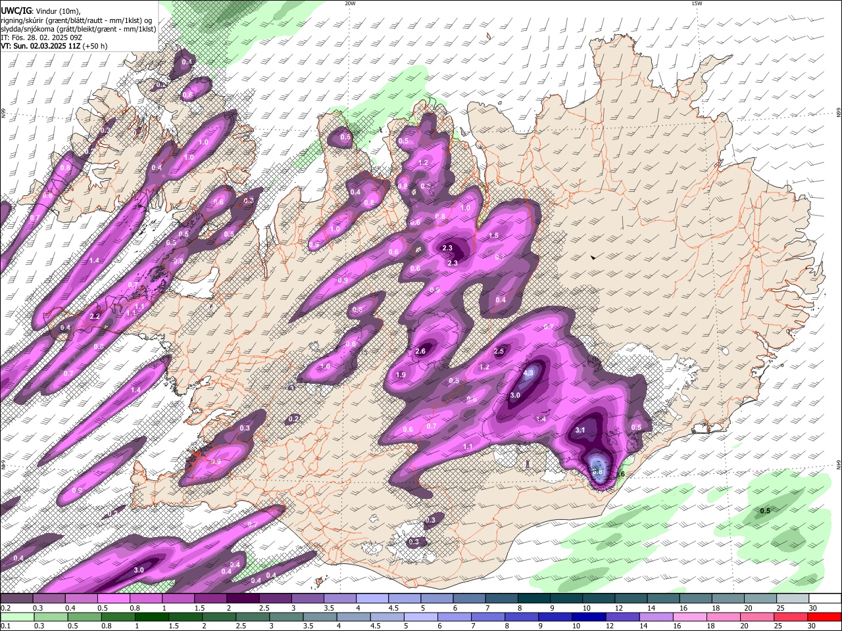The width and height of the screenshot is (842, 631).
Task: Click the 30 label on the upper scale
Action: (x=813, y=608)
